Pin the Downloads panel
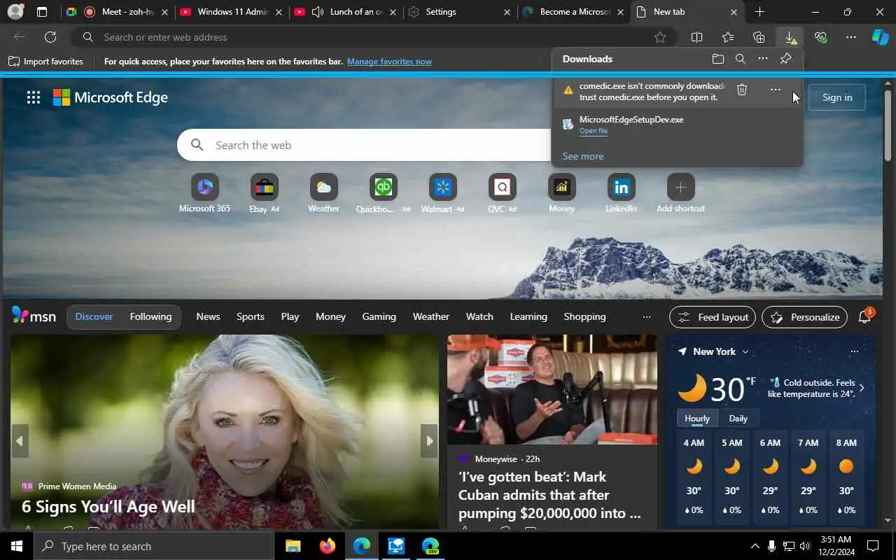 pos(785,59)
